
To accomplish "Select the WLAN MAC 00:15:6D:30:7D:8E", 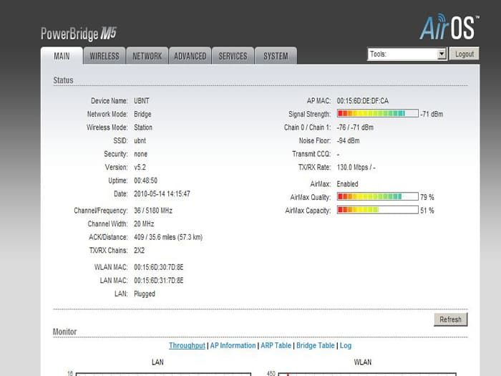I will coord(159,267).
